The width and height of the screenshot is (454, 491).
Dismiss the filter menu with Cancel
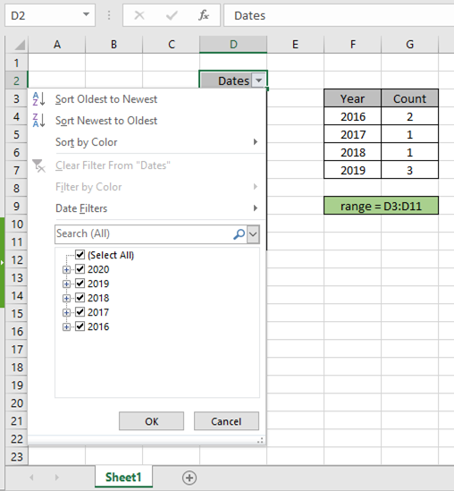[x=226, y=421]
